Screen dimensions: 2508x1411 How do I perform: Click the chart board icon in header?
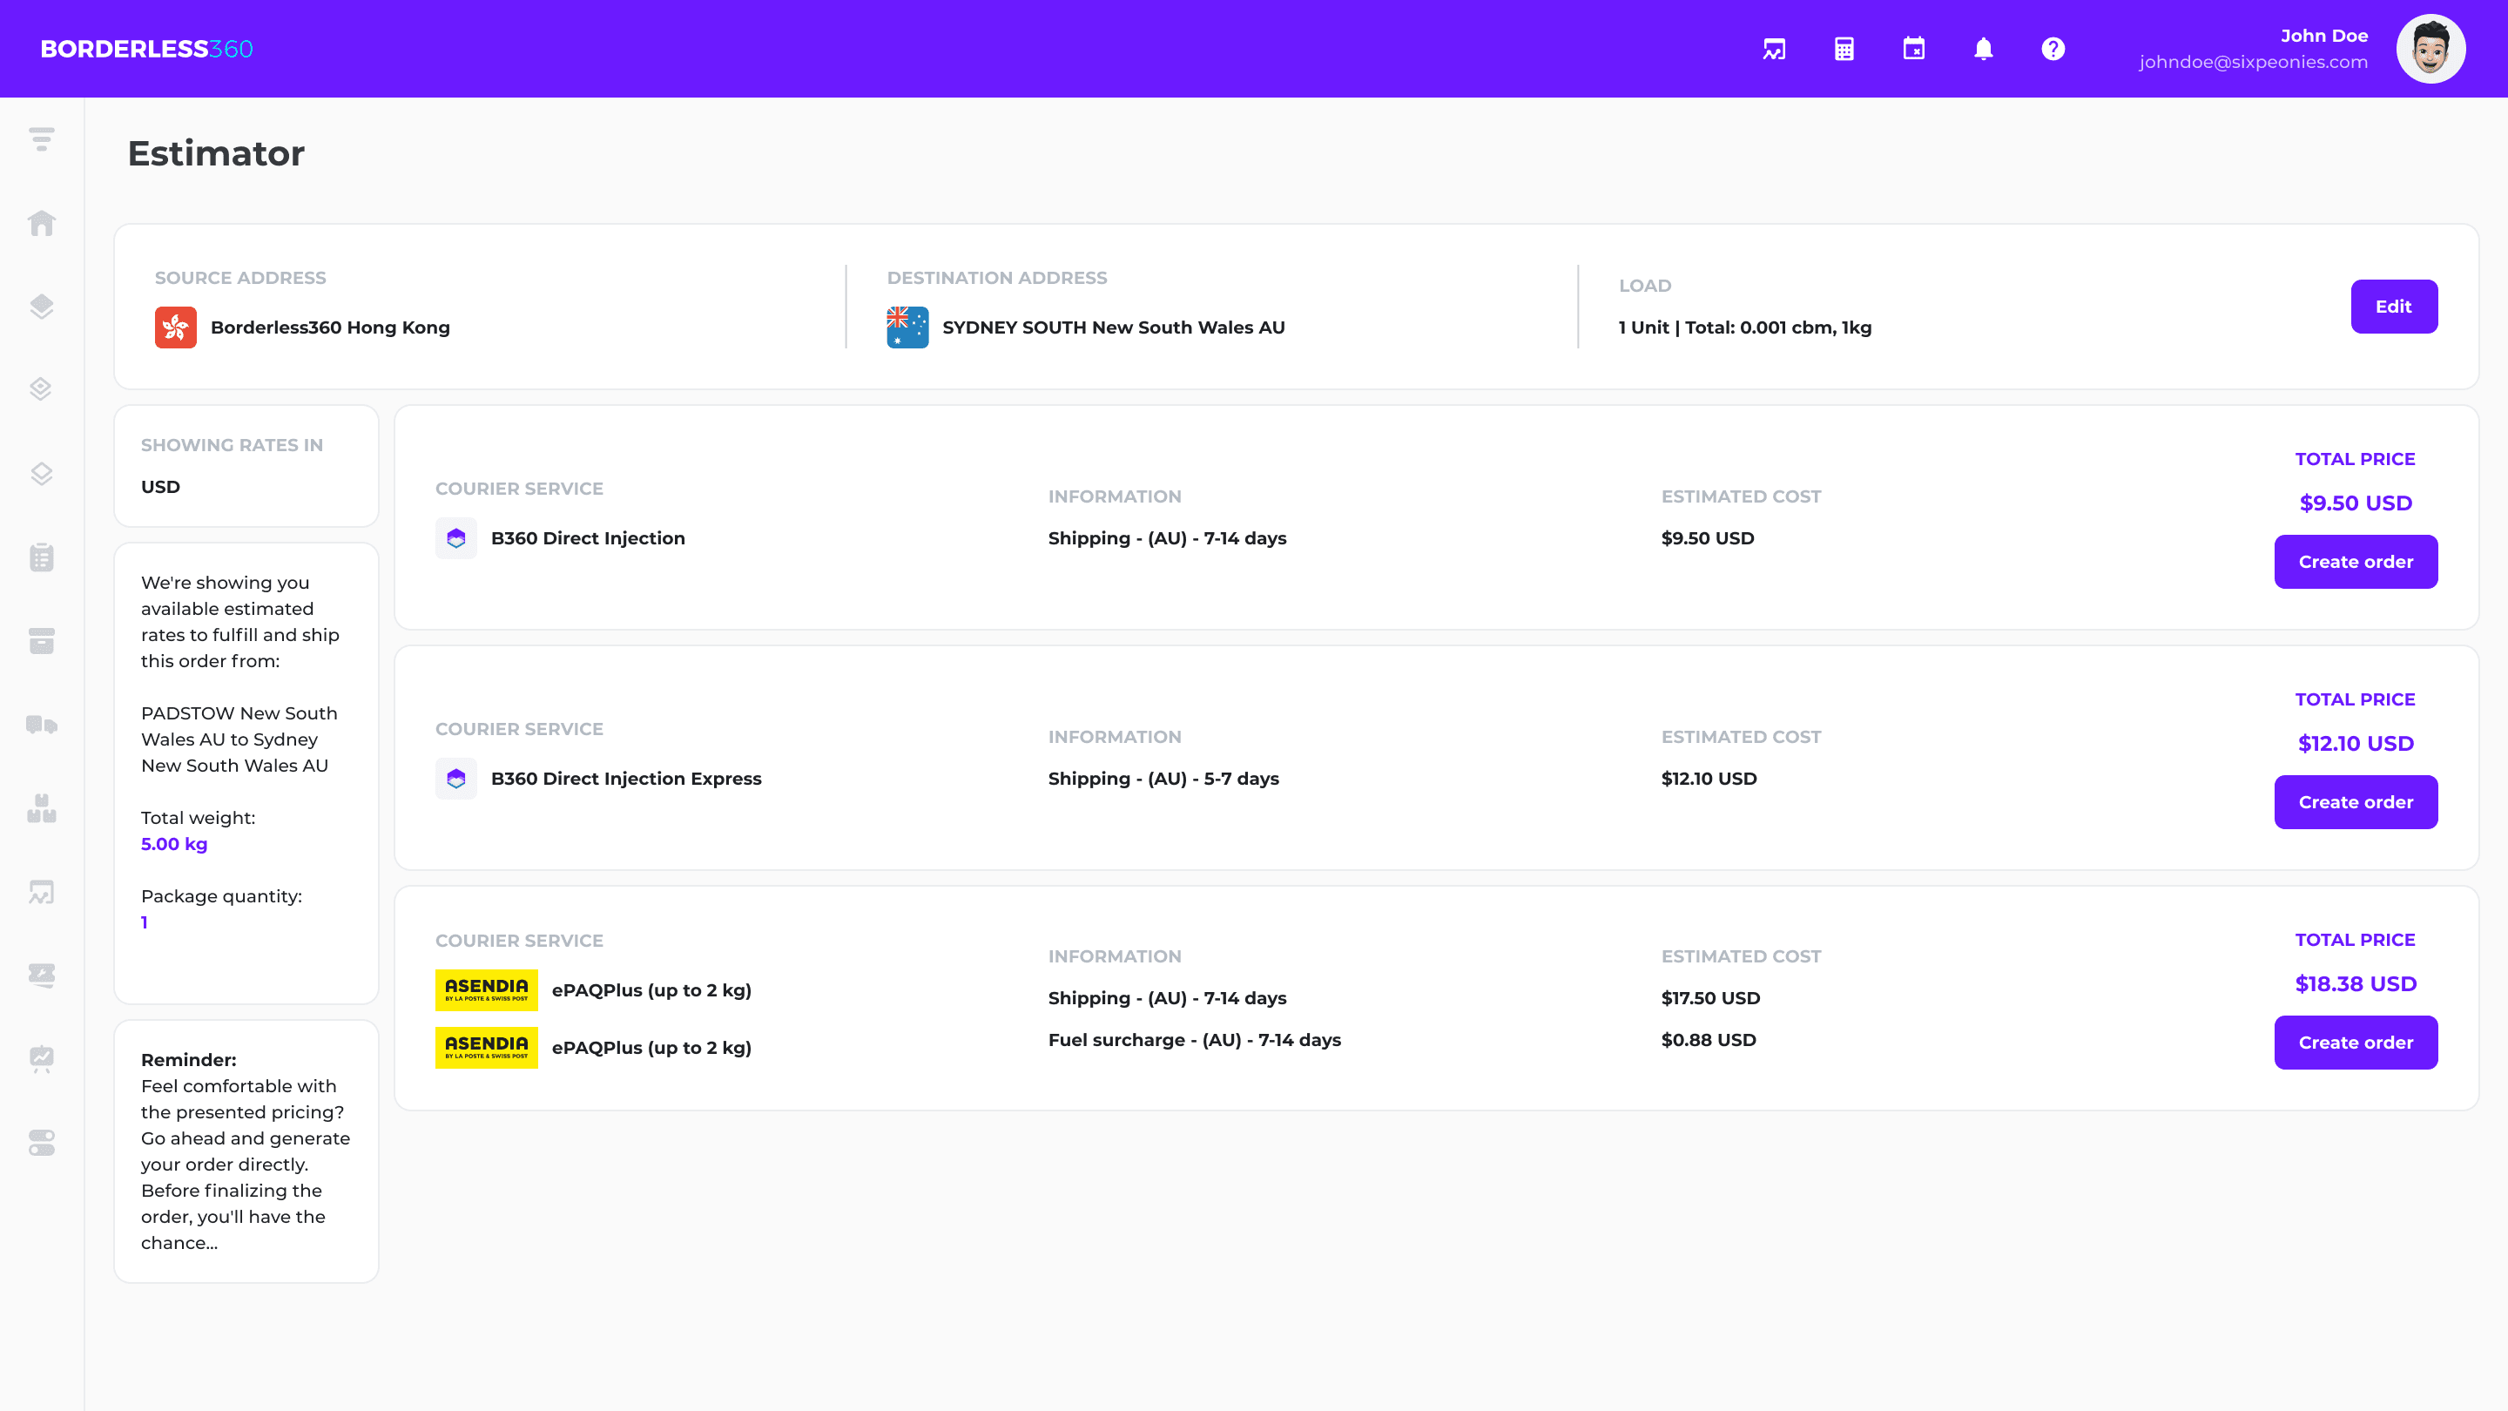[x=1774, y=49]
